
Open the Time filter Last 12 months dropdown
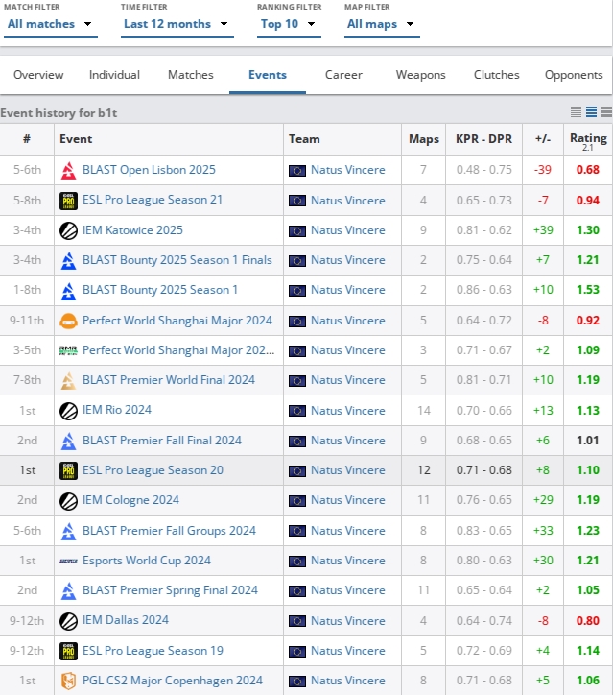177,24
